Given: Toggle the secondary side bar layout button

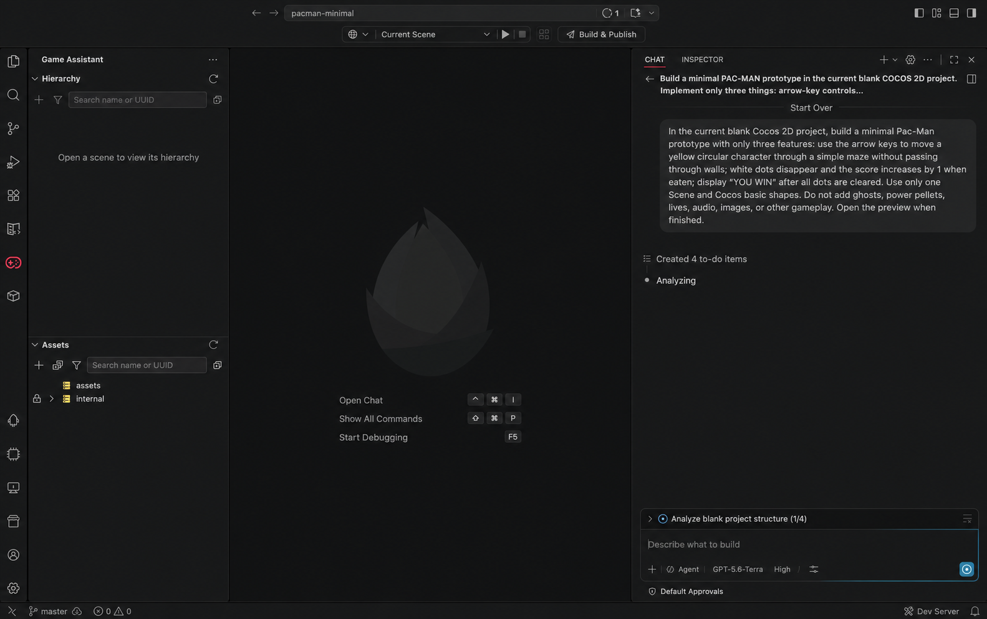Looking at the screenshot, I should [x=971, y=13].
